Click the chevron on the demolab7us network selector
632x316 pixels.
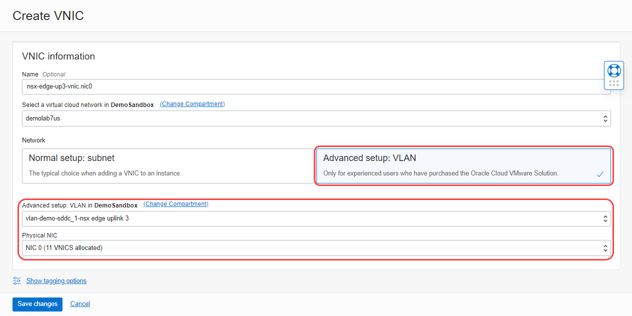pos(605,118)
